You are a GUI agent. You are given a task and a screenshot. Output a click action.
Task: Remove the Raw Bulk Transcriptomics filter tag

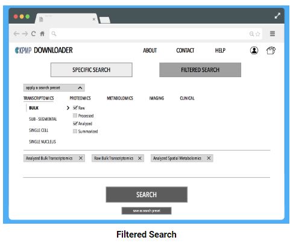[140, 159]
